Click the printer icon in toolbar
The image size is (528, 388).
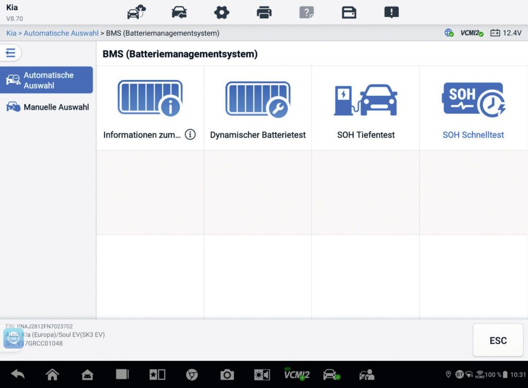(264, 12)
